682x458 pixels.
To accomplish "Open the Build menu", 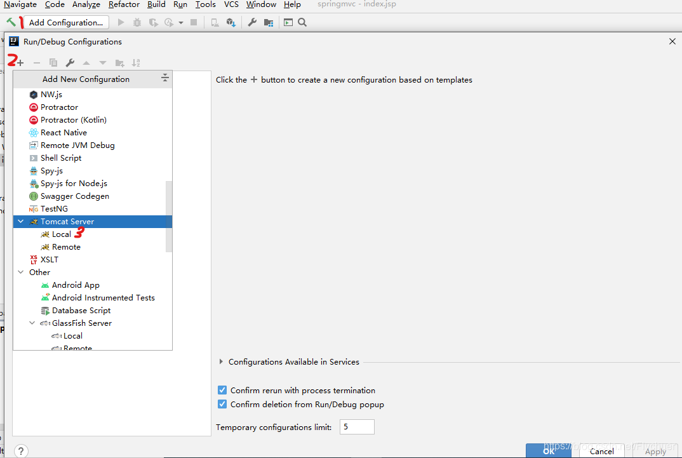I will coord(156,4).
